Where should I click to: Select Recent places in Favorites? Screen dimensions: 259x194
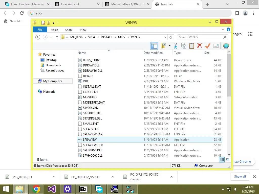pyautogui.click(x=55, y=70)
